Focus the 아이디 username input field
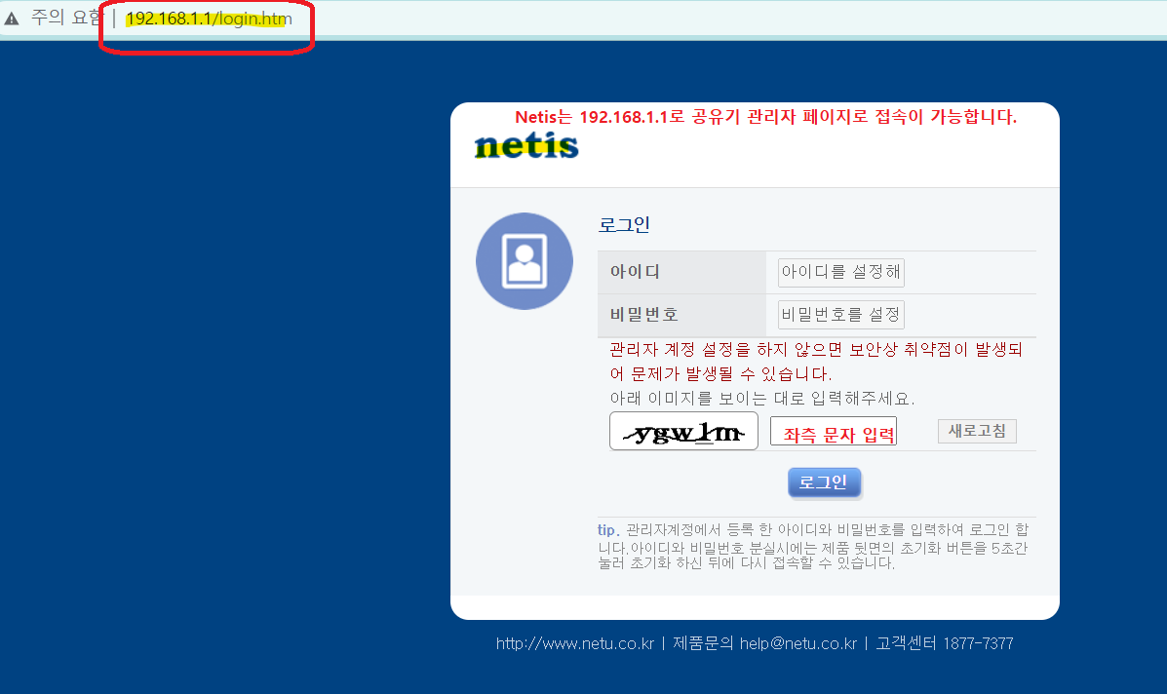Image resolution: width=1167 pixels, height=694 pixels. pyautogui.click(x=841, y=272)
